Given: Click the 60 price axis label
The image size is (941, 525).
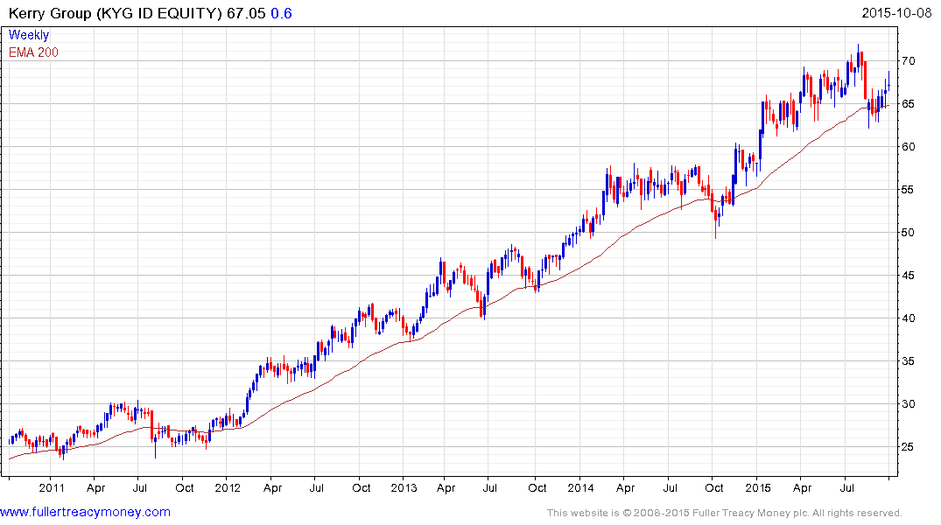Looking at the screenshot, I should (908, 147).
